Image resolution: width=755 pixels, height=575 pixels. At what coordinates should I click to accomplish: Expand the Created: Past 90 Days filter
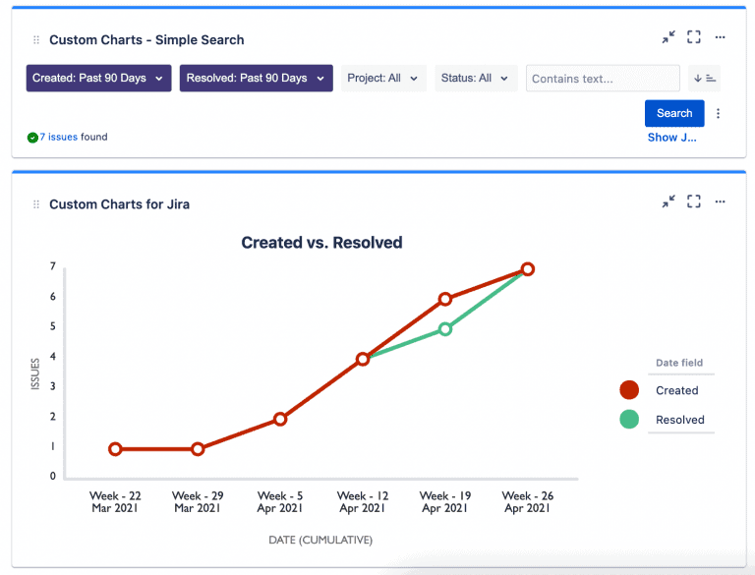pyautogui.click(x=98, y=79)
